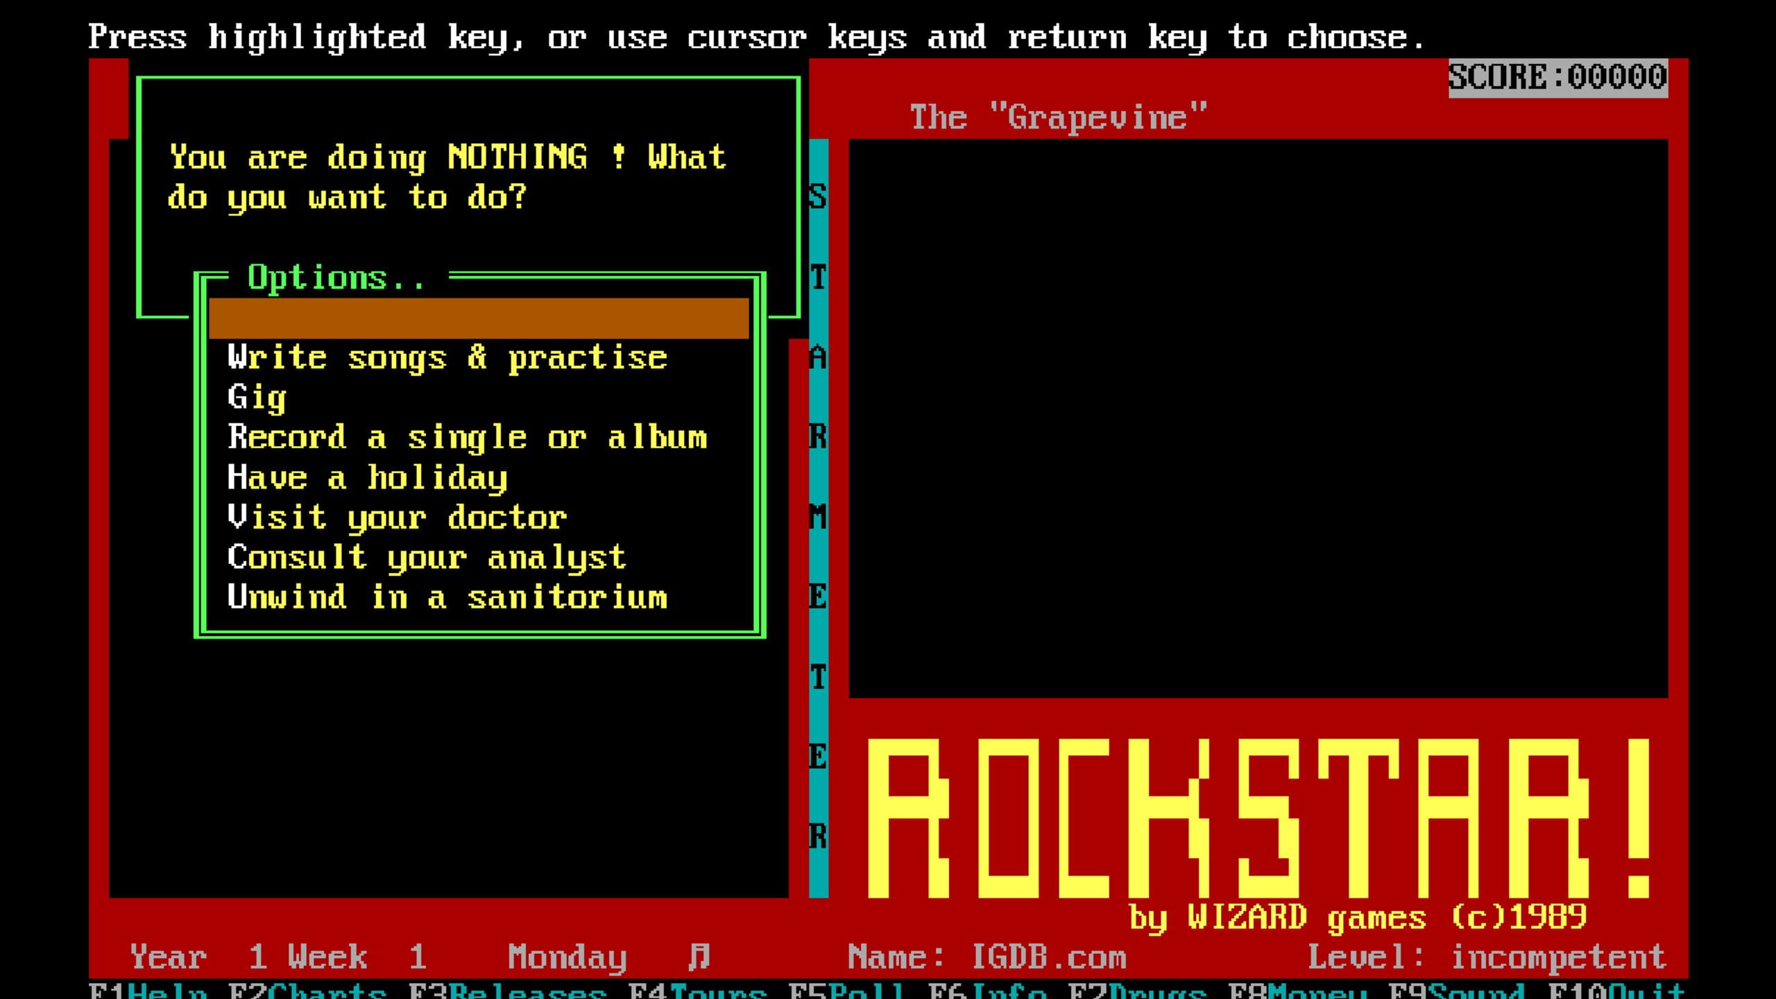
Task: Open F4 Tours screen
Action: tap(698, 991)
